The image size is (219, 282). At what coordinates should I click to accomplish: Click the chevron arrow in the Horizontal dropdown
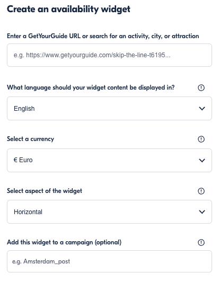202,212
